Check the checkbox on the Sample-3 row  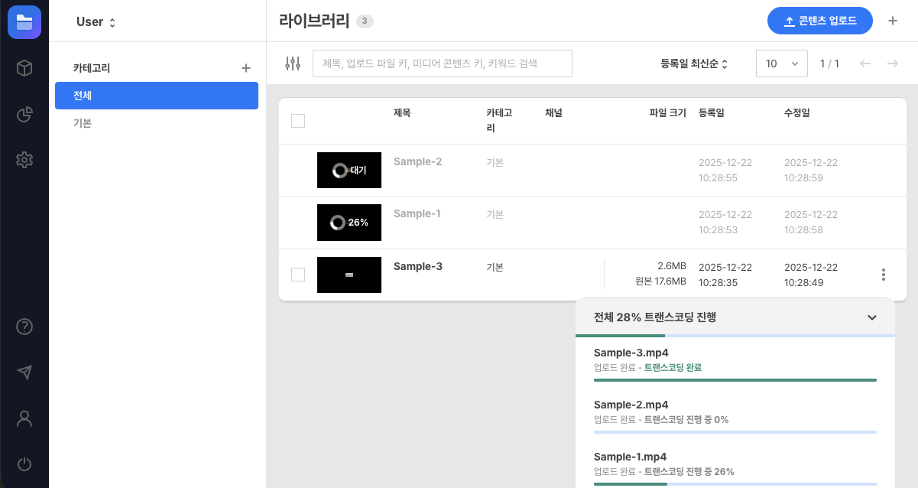298,275
